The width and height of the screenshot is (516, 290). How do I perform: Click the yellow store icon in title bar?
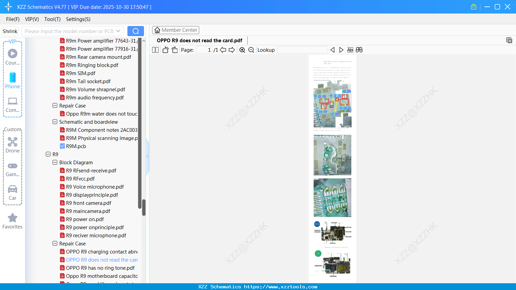[474, 7]
